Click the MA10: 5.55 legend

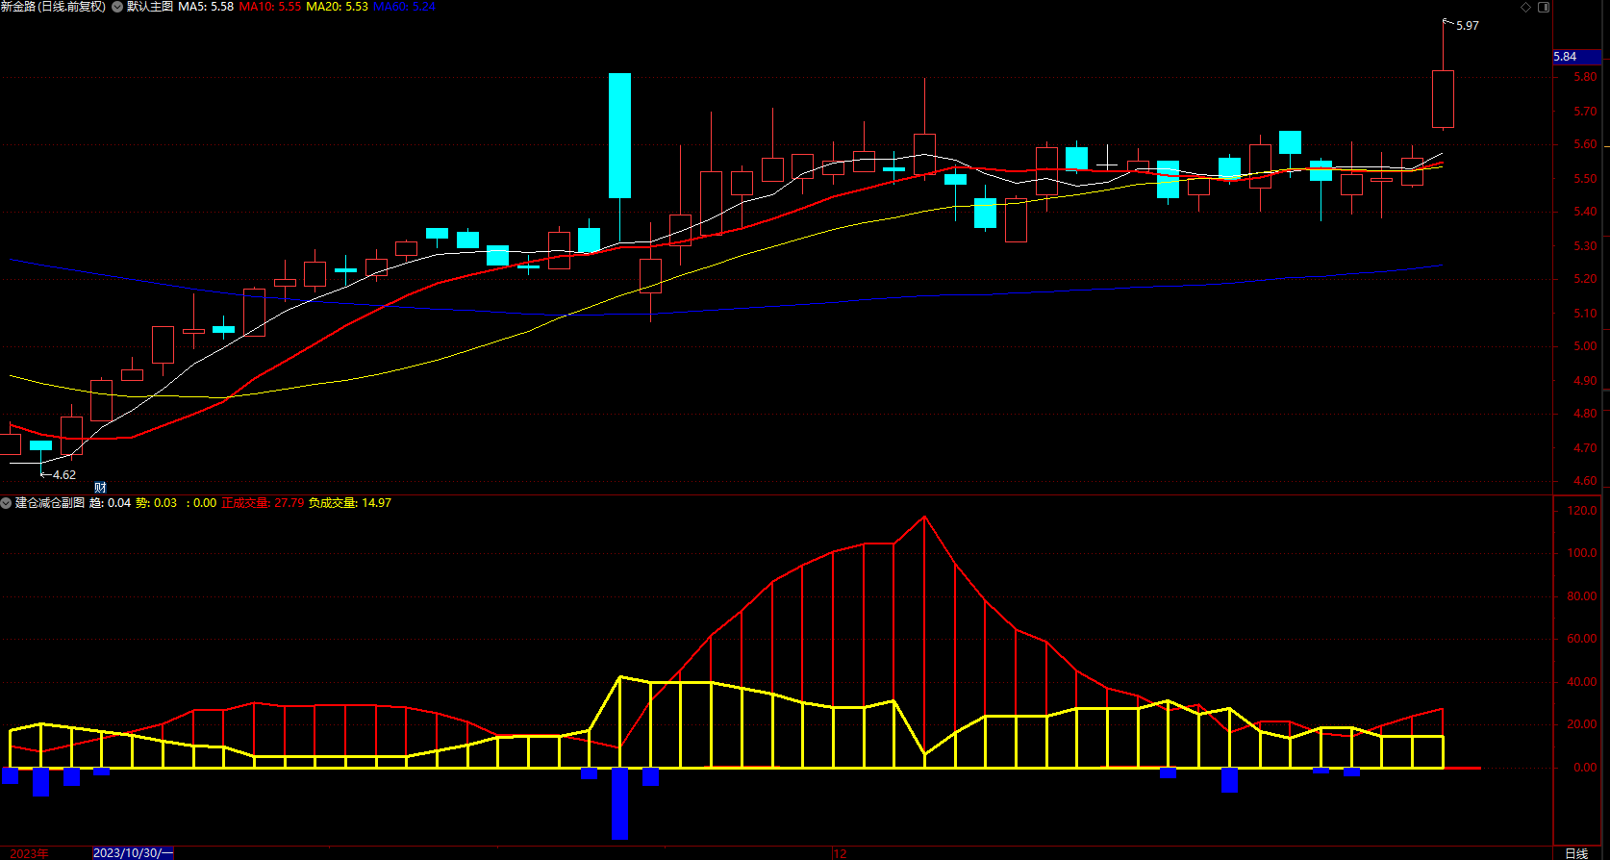(x=270, y=7)
